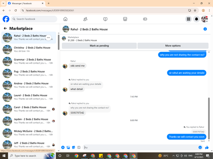Click the back arrow beside Marketplace

coord(5,28)
